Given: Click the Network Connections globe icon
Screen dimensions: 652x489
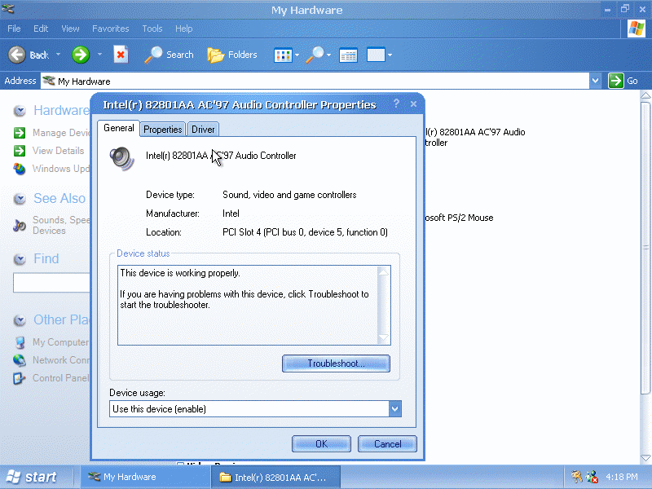Looking at the screenshot, I should [x=20, y=360].
